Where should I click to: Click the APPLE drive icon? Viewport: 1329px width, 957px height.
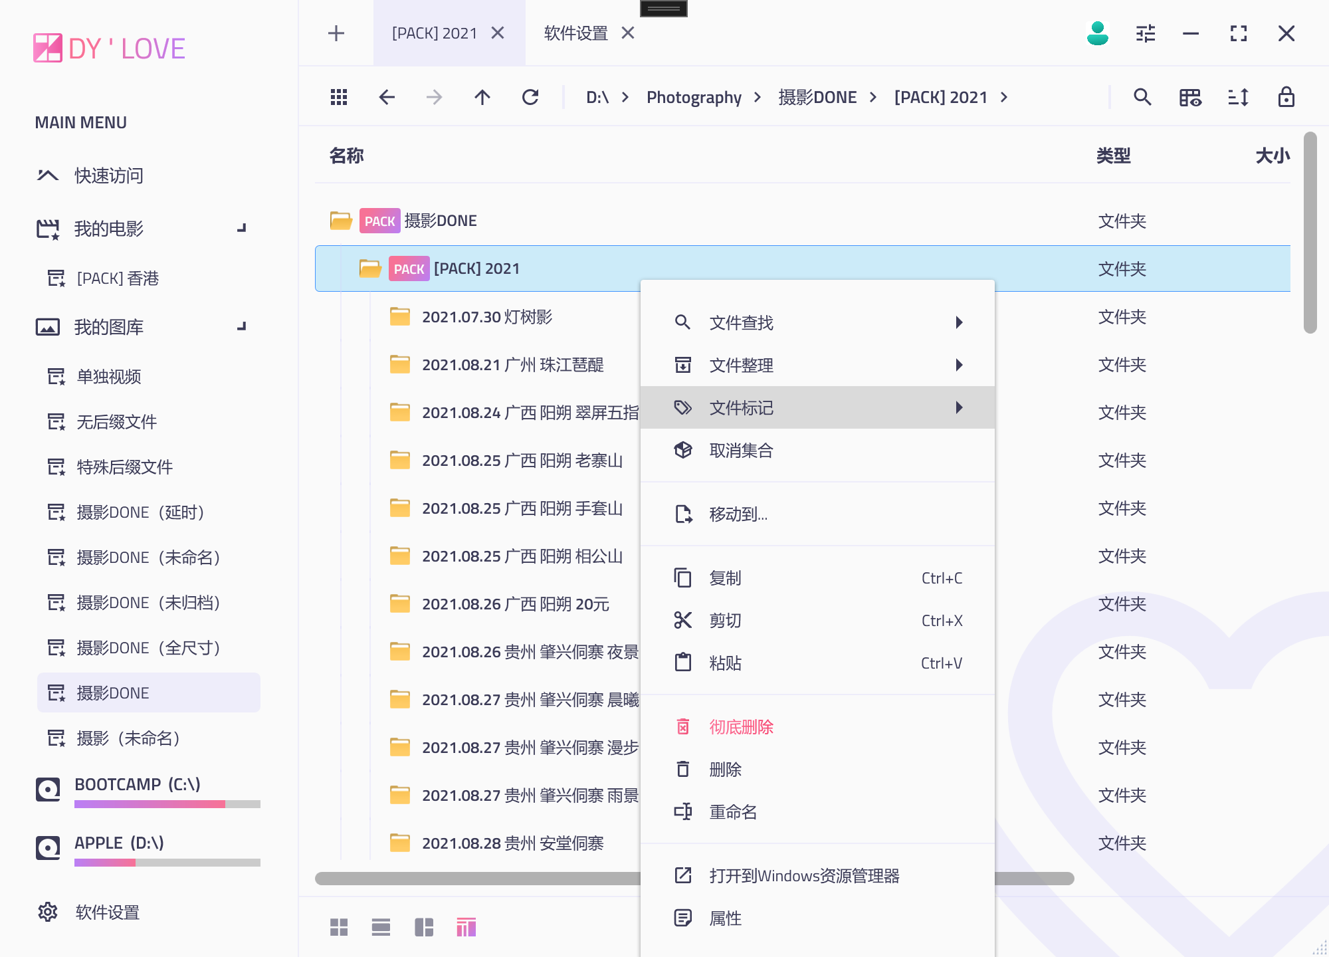pos(48,848)
